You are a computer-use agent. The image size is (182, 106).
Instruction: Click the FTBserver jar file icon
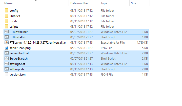7,43
